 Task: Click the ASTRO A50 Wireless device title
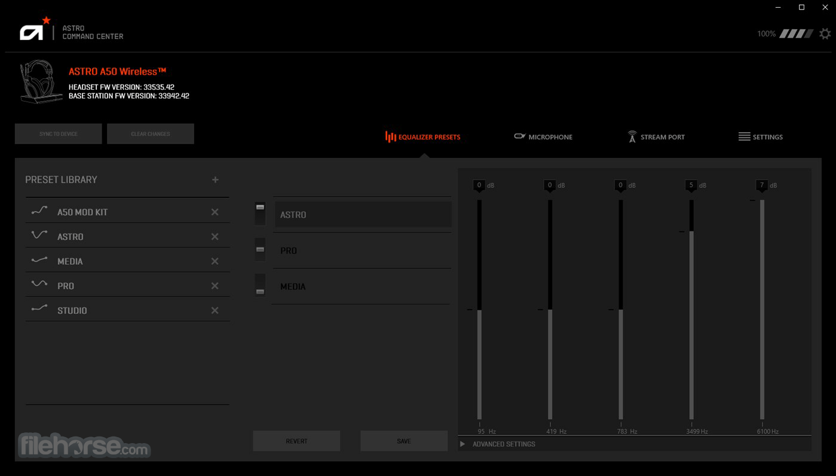pyautogui.click(x=117, y=72)
